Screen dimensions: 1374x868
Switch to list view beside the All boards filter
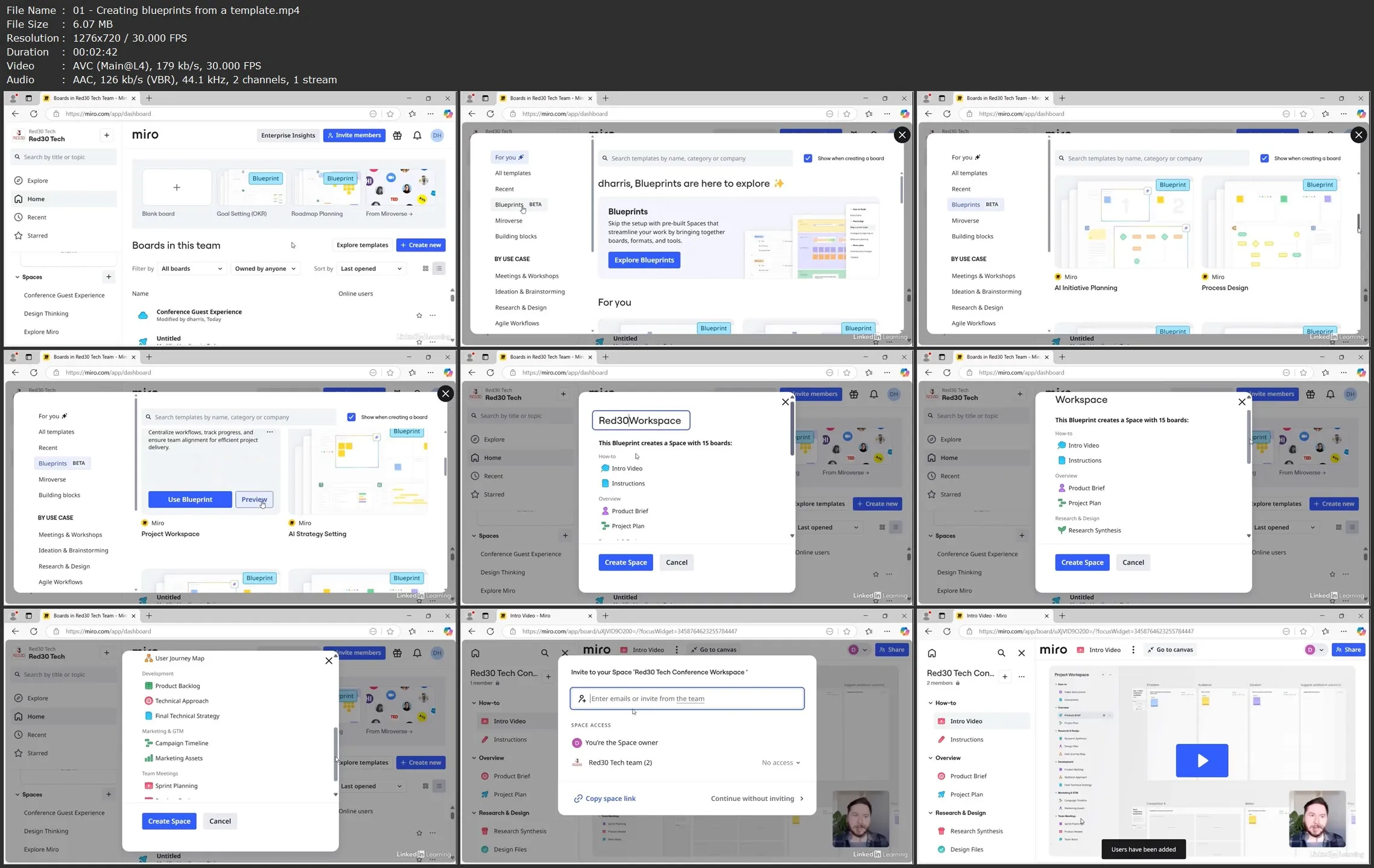pos(439,268)
